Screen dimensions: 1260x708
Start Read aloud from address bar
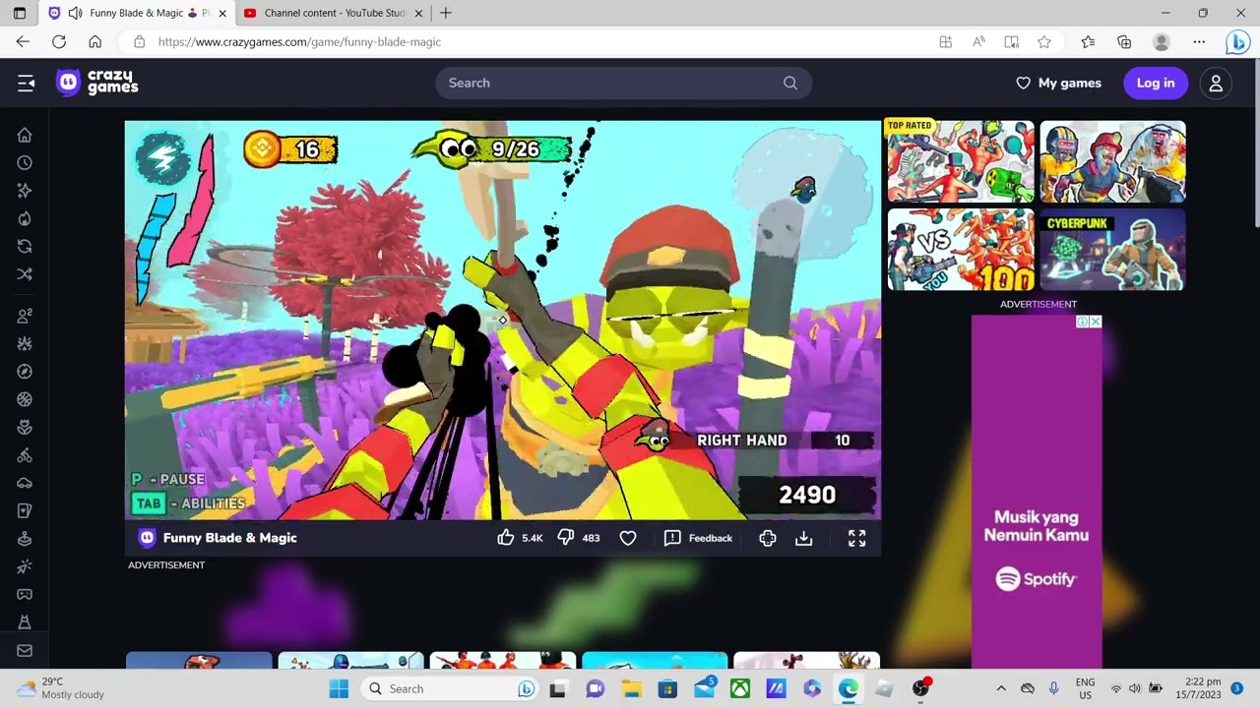pyautogui.click(x=978, y=41)
